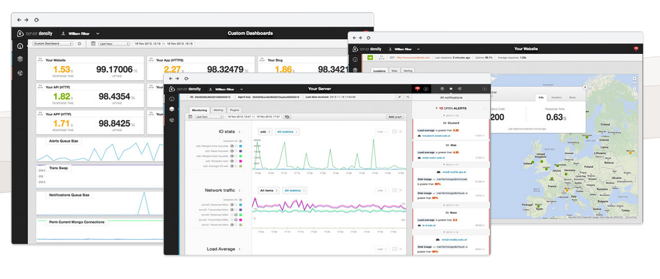Click Add graph button in Your Server
Screen dimensions: 660x279
point(395,117)
